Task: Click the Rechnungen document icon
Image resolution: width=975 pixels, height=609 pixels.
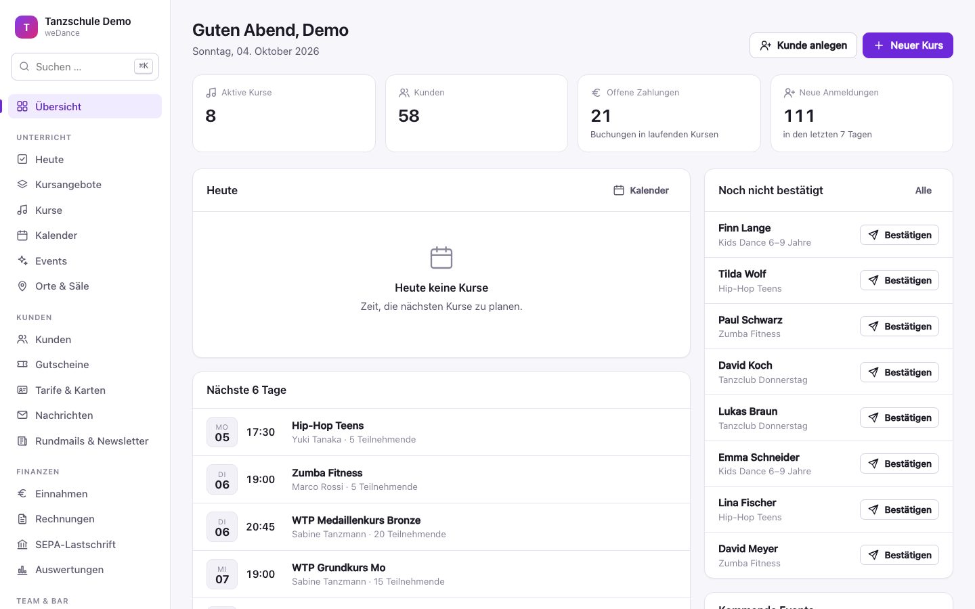Action: (22, 519)
